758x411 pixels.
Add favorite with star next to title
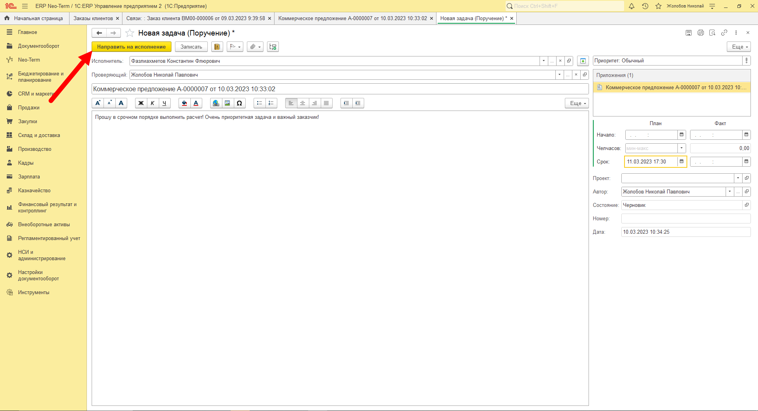tap(130, 33)
